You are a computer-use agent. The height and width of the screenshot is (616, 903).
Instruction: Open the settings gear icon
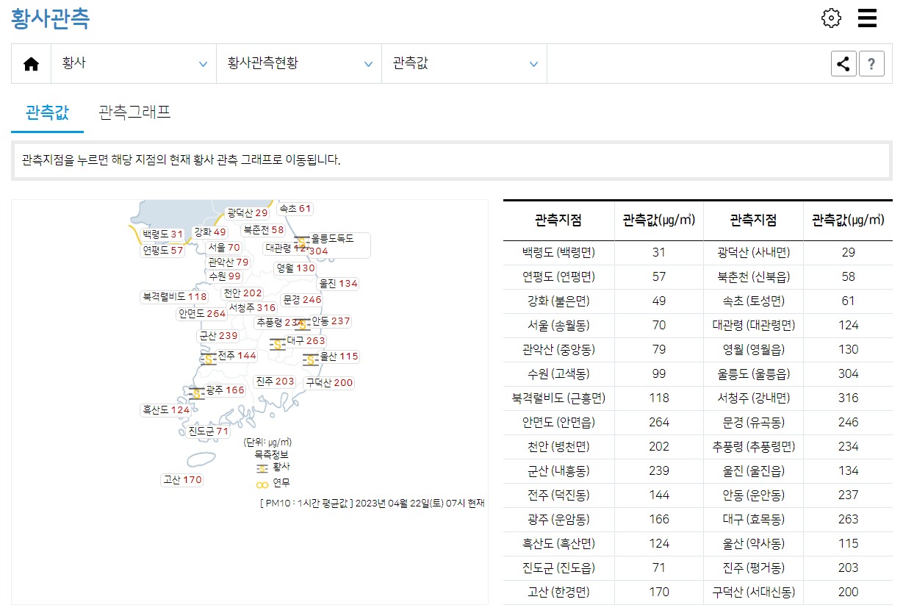[831, 18]
